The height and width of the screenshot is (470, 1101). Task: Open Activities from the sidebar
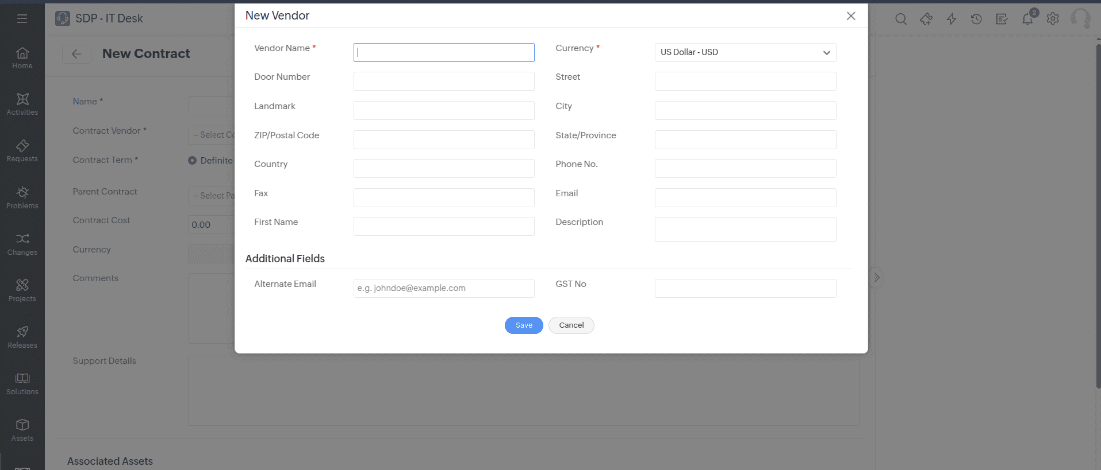(22, 104)
